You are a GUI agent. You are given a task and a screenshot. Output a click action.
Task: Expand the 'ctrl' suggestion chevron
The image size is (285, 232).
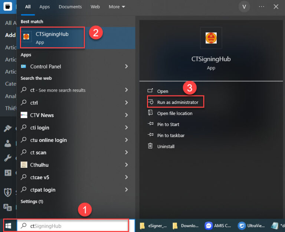click(126, 102)
